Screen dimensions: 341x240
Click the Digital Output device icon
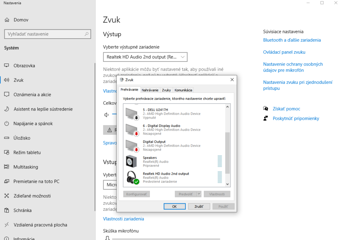pyautogui.click(x=132, y=145)
